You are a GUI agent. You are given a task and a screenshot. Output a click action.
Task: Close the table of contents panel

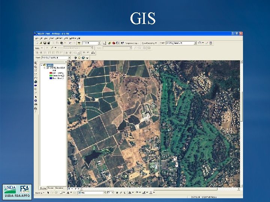point(66,62)
